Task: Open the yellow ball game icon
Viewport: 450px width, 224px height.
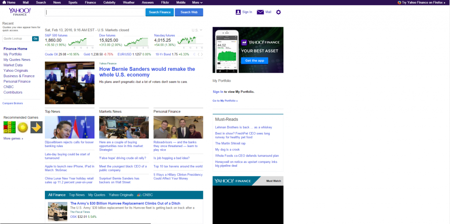Action: (x=23, y=127)
